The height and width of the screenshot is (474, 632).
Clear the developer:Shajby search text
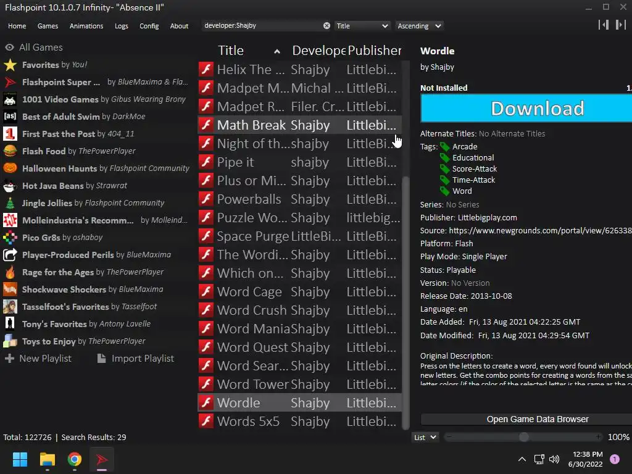click(x=326, y=26)
